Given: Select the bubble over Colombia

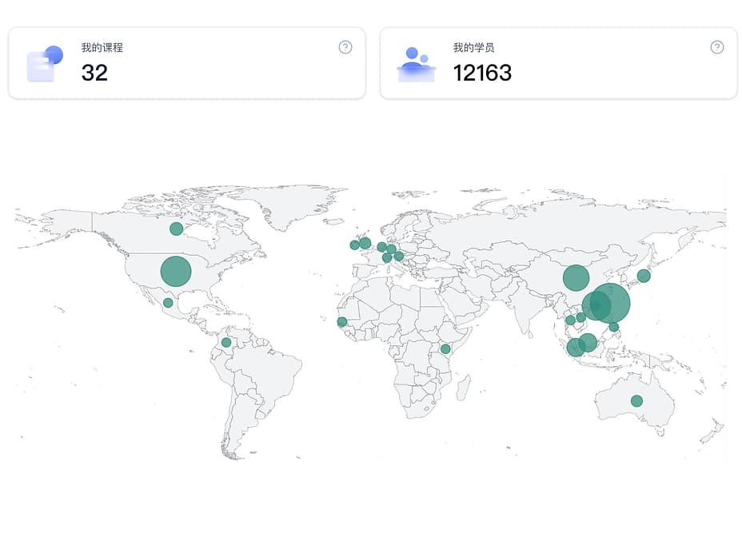Looking at the screenshot, I should pos(226,342).
